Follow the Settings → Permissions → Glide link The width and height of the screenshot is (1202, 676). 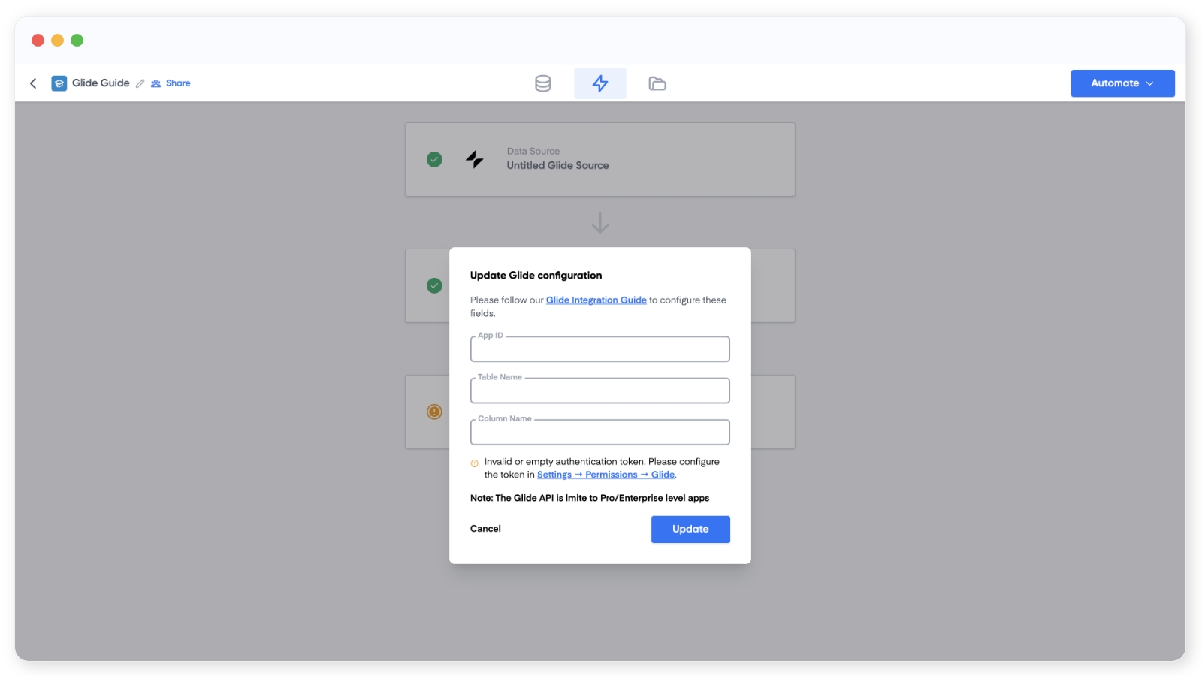[x=606, y=475]
